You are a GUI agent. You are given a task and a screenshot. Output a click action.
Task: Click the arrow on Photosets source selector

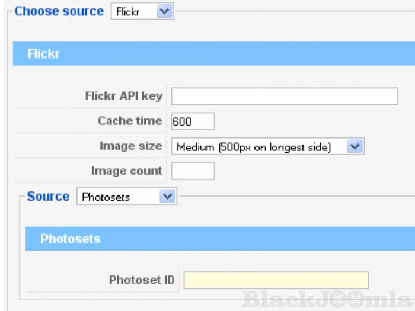(x=168, y=197)
